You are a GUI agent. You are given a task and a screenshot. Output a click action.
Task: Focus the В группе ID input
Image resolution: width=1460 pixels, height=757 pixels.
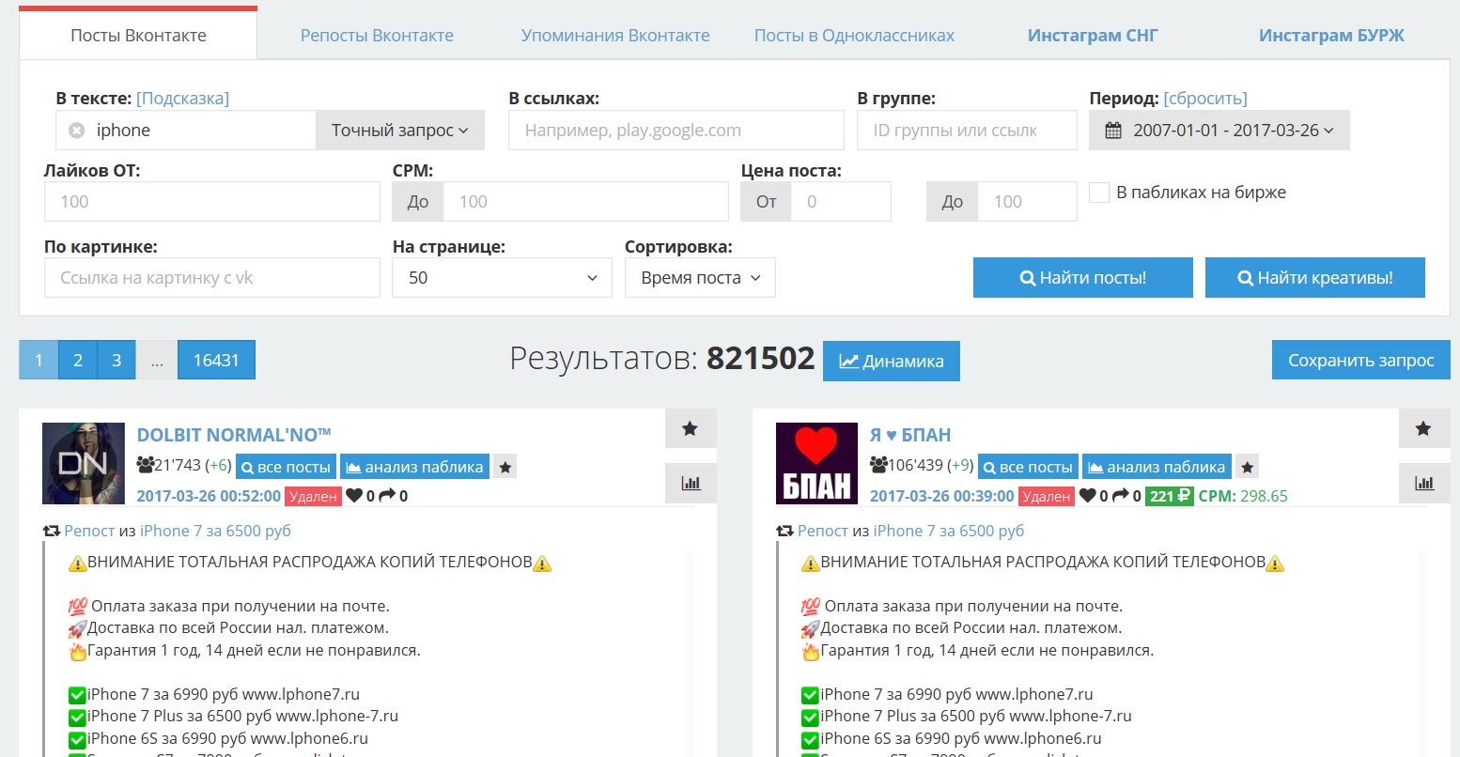967,131
